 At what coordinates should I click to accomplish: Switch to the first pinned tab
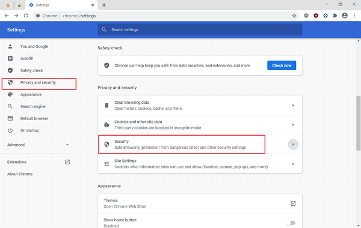point(8,5)
